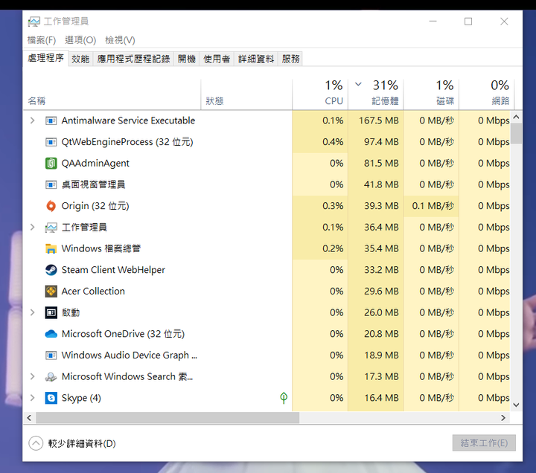
Task: Click the Microsoft OneDrive cloud icon
Action: point(51,334)
